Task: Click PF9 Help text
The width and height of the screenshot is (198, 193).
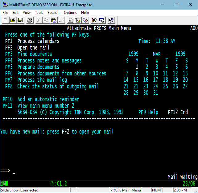Action: tap(148, 112)
